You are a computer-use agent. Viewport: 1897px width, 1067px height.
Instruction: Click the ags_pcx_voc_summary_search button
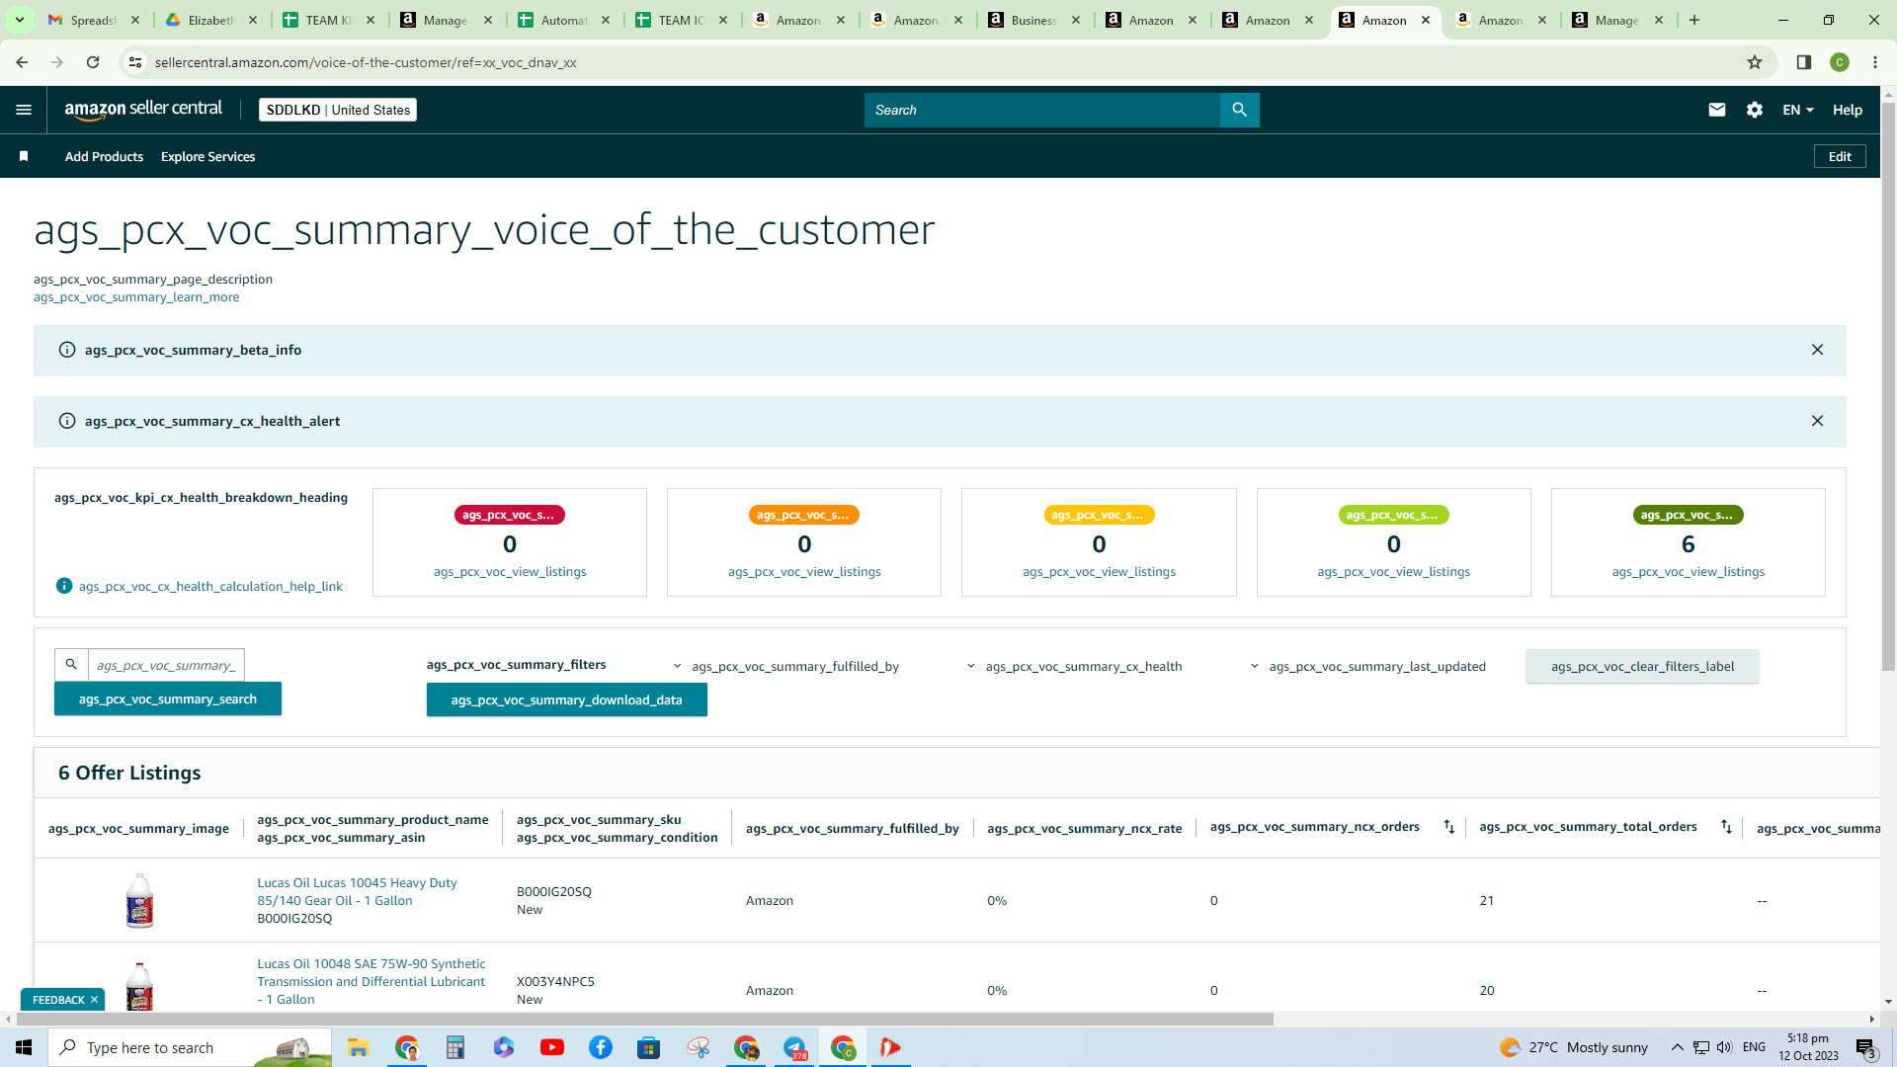tap(167, 698)
